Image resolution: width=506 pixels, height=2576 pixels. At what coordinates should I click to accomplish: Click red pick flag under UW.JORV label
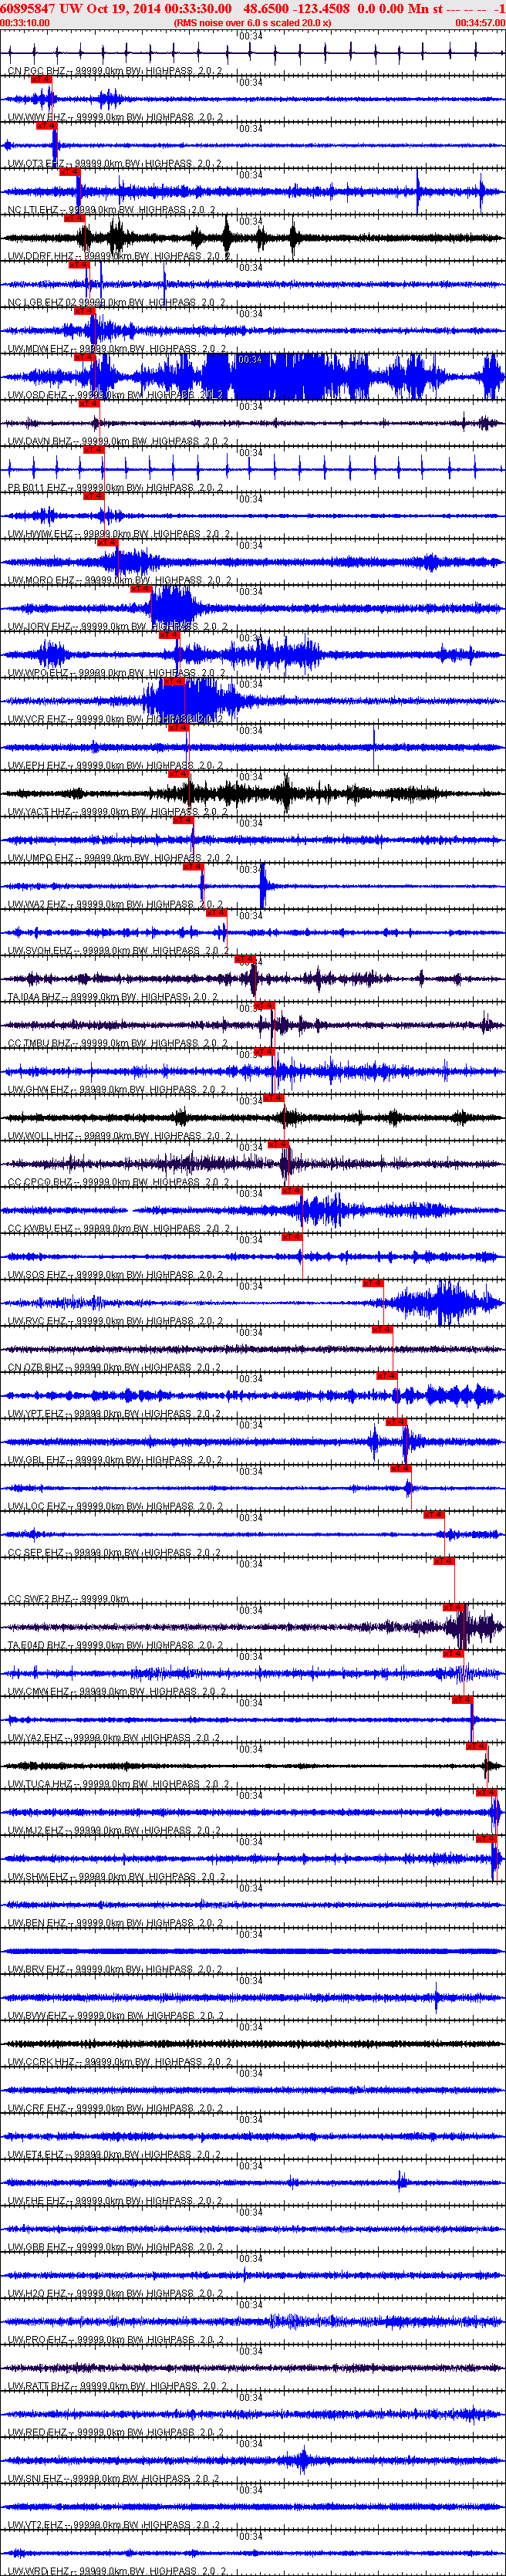coord(169,635)
